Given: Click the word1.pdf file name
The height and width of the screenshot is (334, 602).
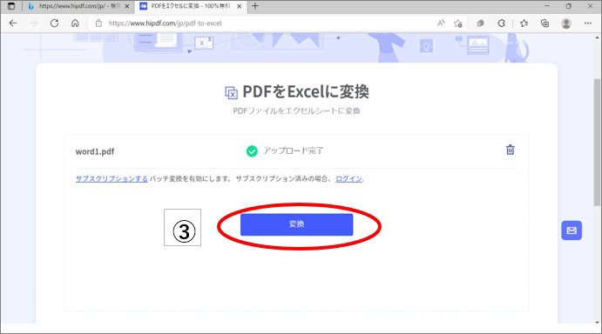Looking at the screenshot, I should click(x=95, y=151).
